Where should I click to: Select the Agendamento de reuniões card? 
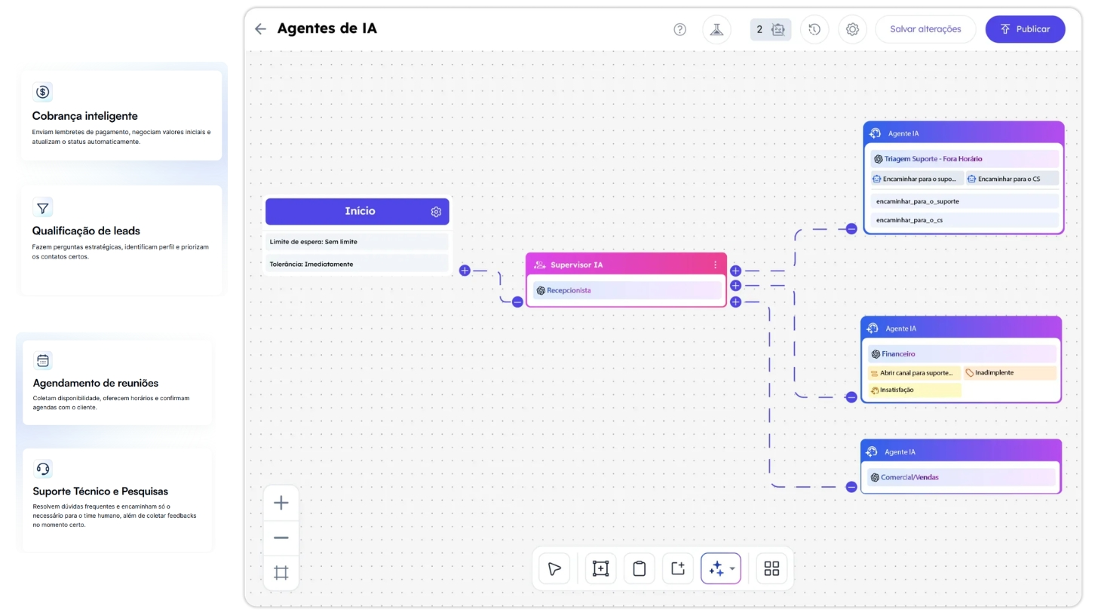tap(118, 382)
